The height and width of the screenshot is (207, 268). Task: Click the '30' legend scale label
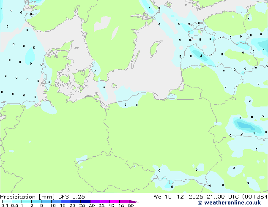tap(92, 205)
